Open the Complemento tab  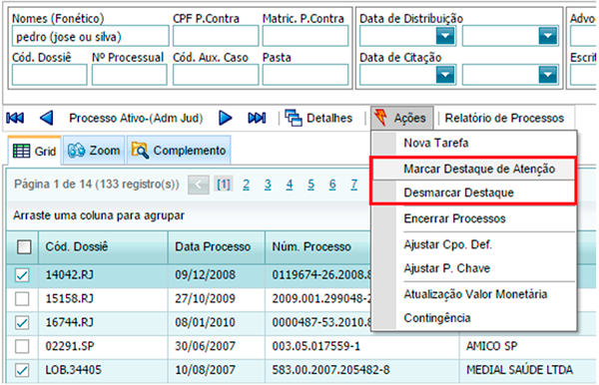[x=179, y=150]
